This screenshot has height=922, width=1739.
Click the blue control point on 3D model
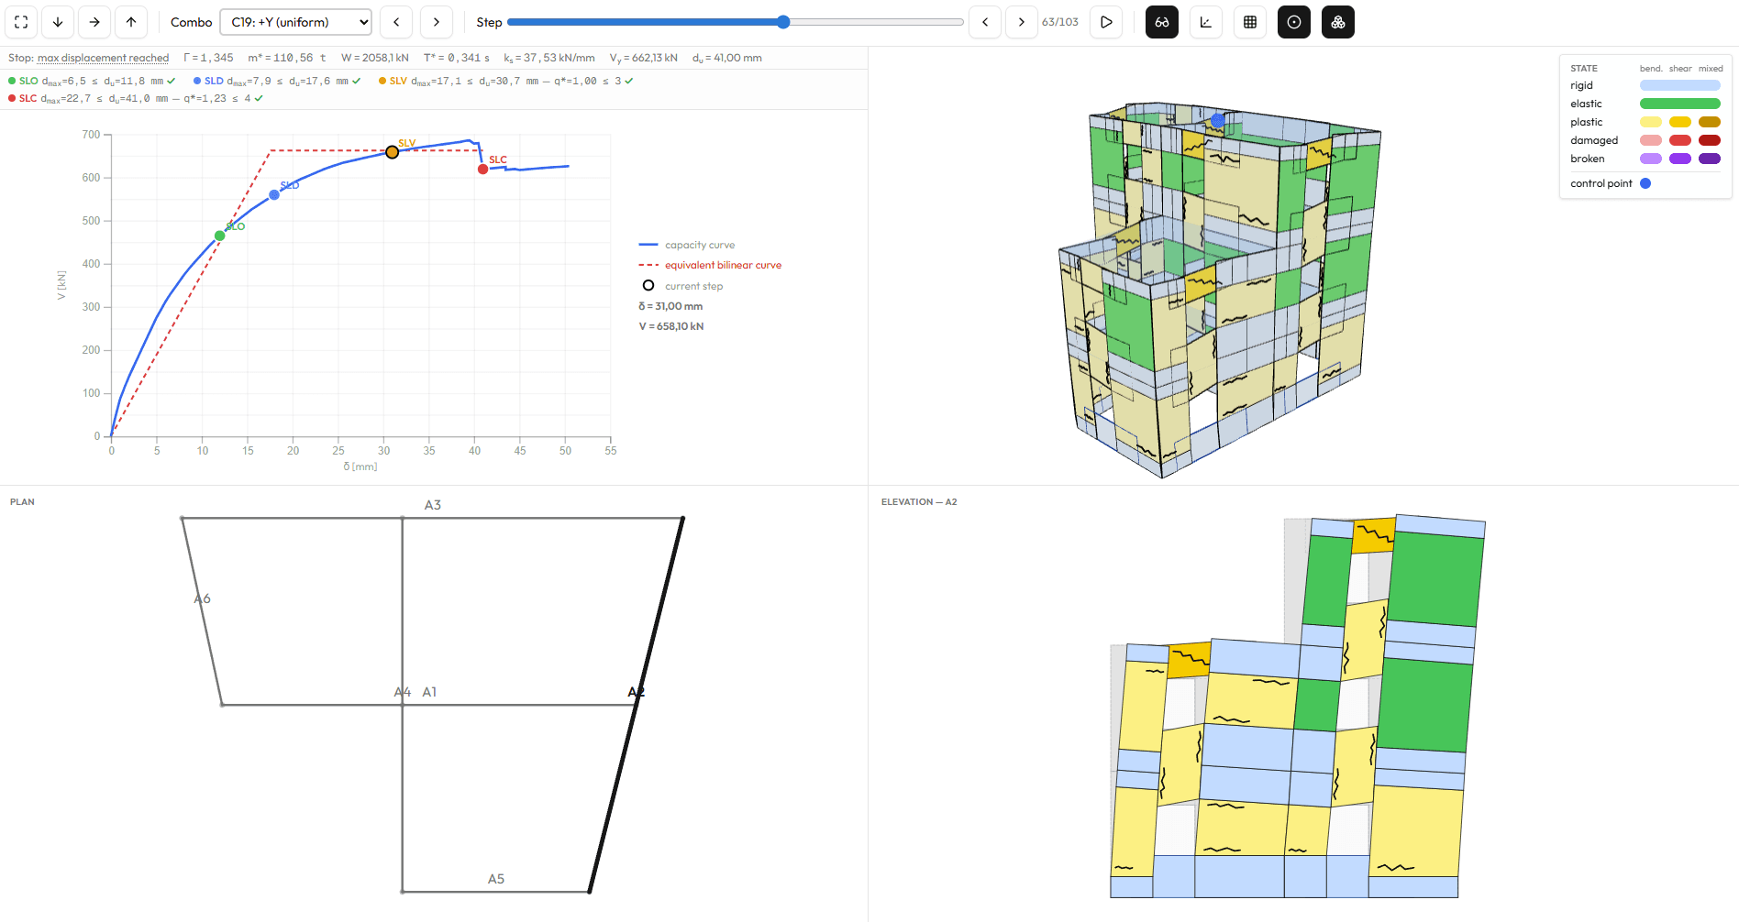coord(1217,120)
